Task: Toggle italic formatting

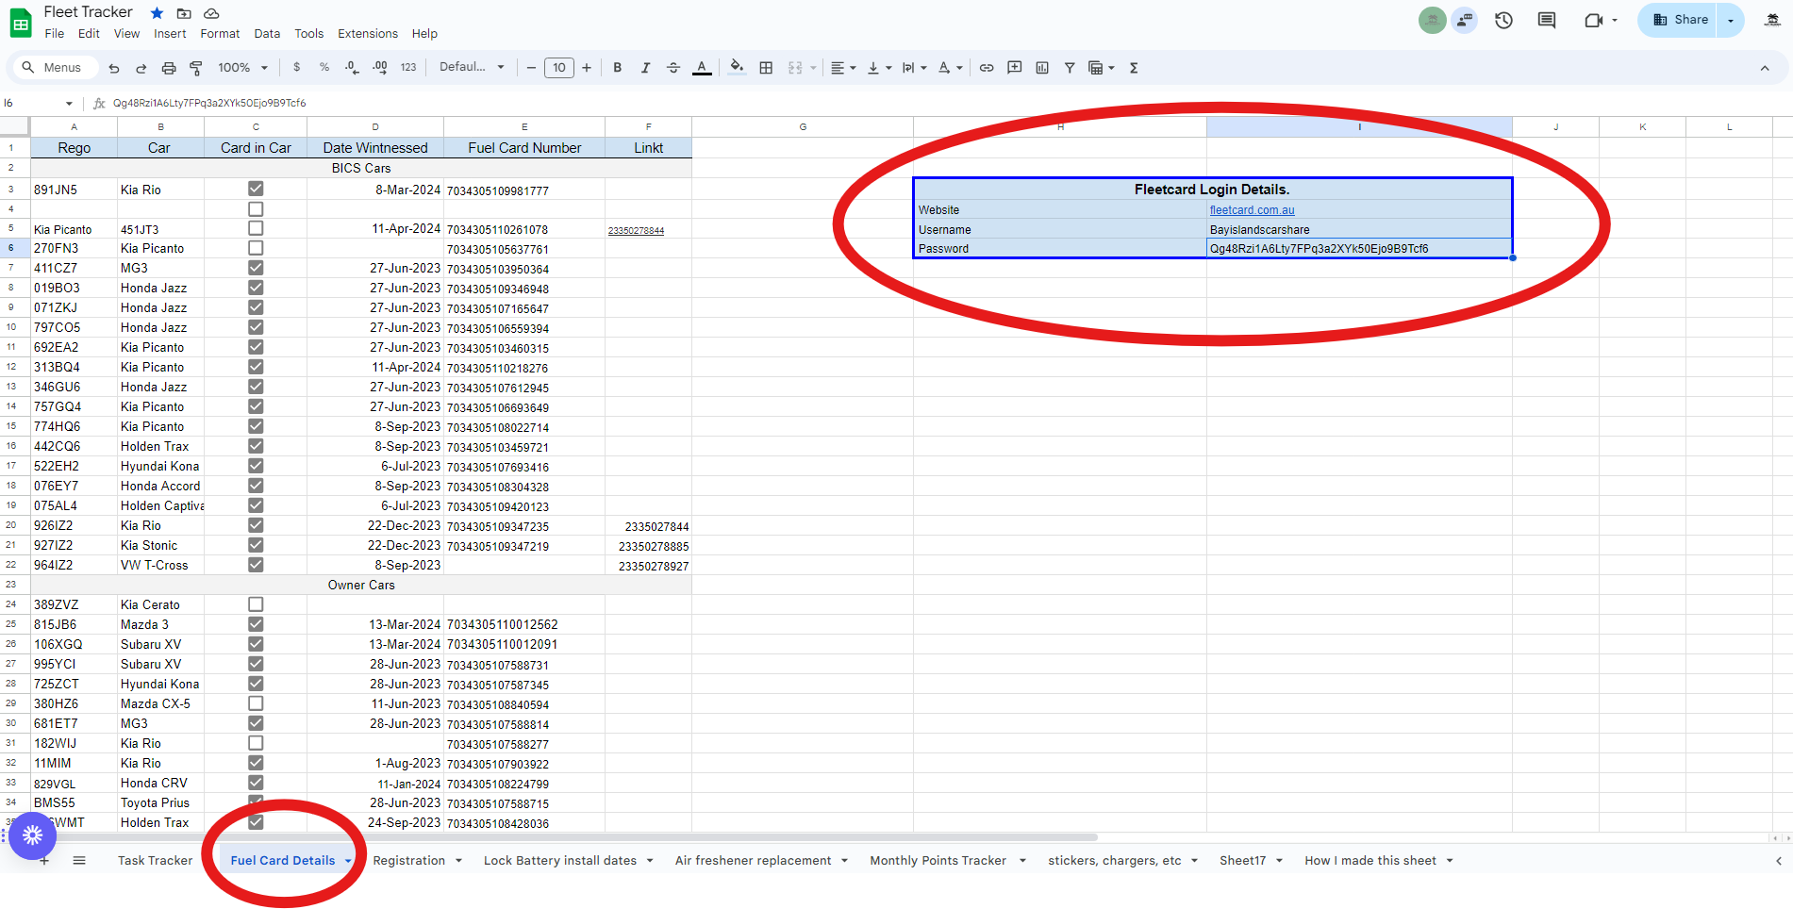Action: [x=645, y=68]
